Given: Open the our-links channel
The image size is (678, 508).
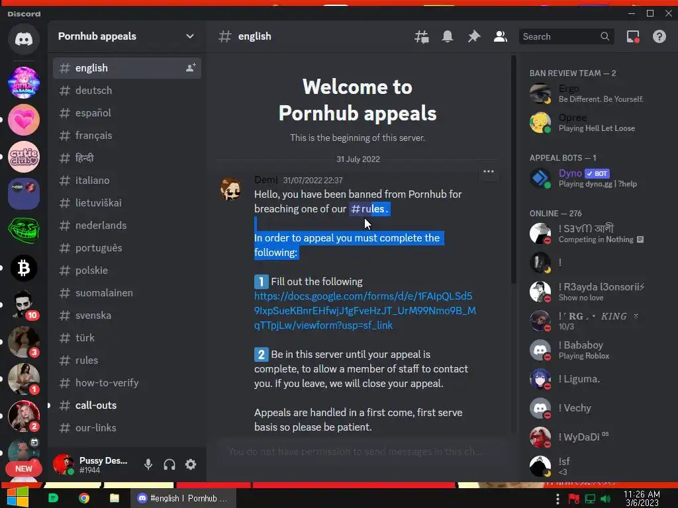Looking at the screenshot, I should point(126,428).
